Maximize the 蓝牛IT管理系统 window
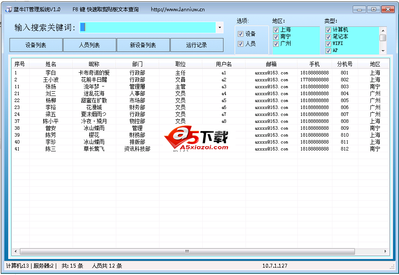399x275 pixels. [373, 10]
